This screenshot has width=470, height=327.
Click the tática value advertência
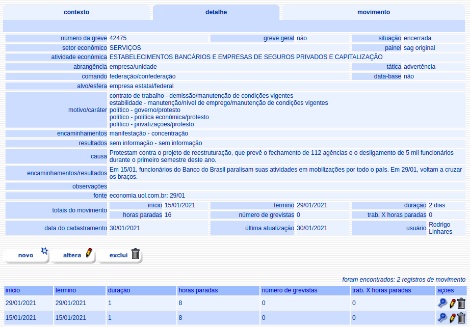tap(420, 67)
